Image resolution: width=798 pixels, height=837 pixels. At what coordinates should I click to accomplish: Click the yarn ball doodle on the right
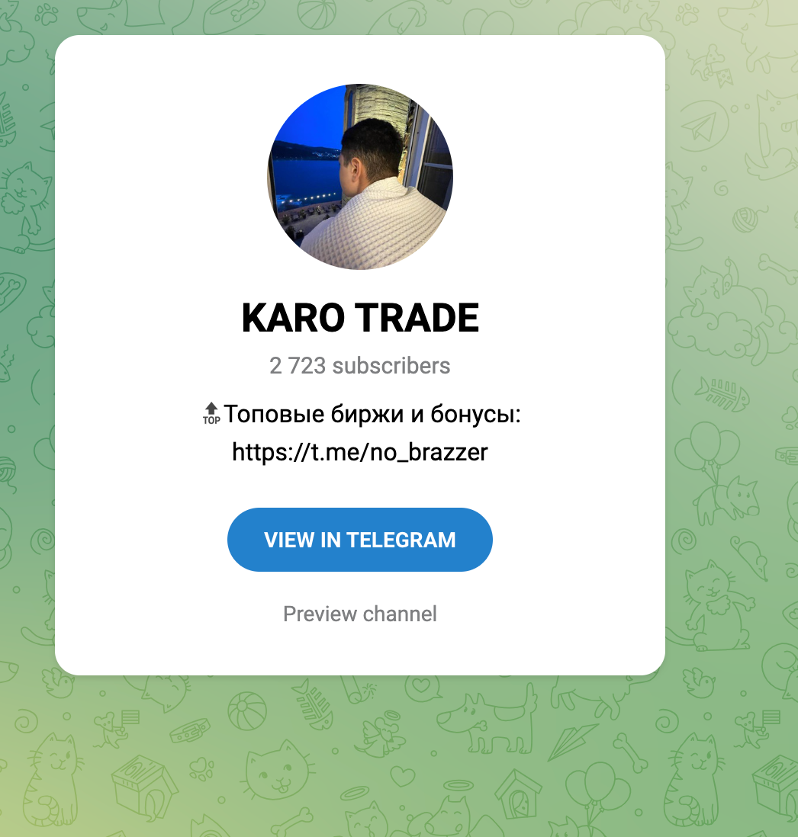click(745, 220)
